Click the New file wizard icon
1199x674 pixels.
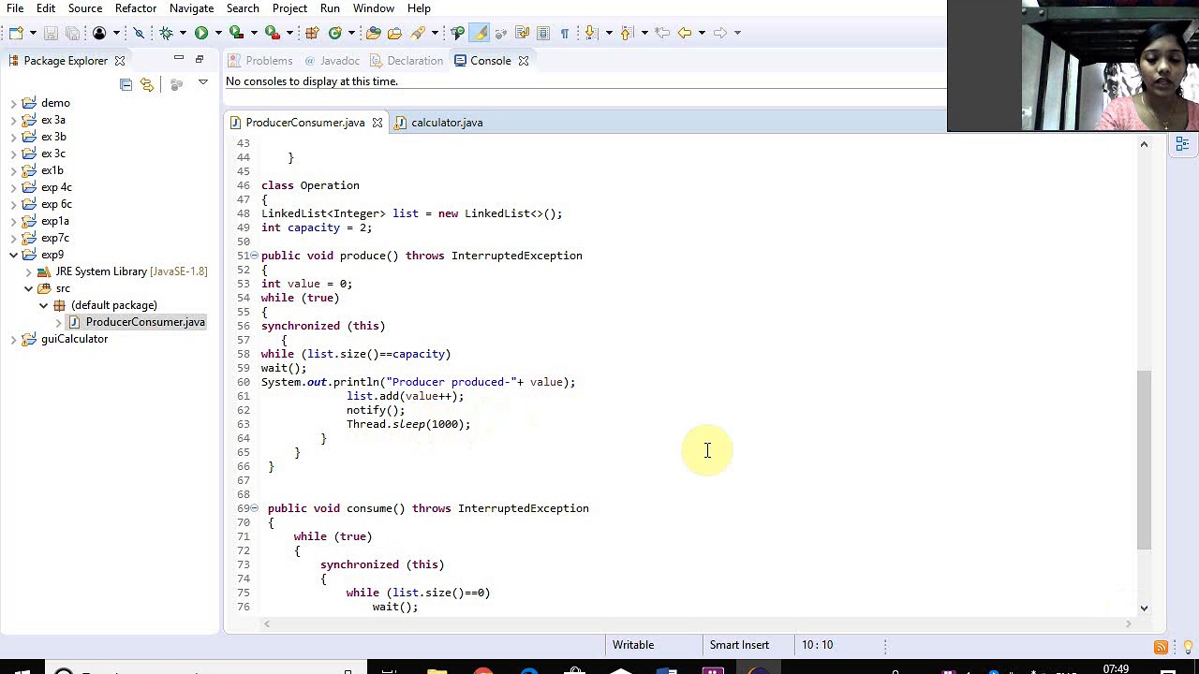pos(16,33)
